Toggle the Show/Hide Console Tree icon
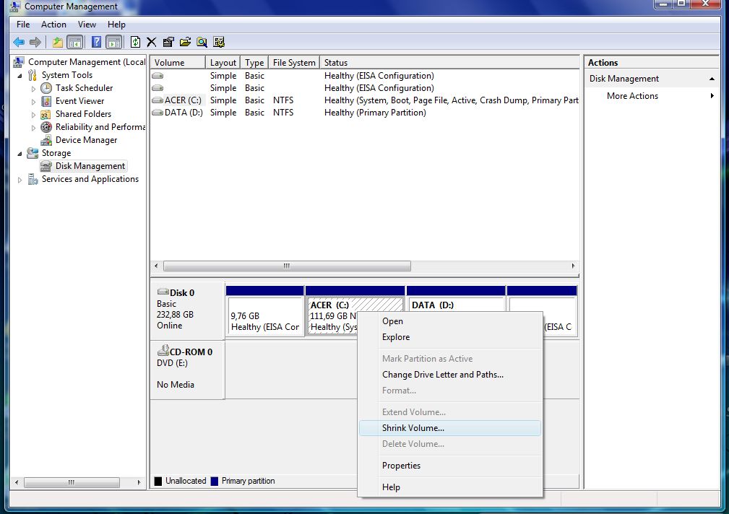The image size is (729, 514). (75, 43)
